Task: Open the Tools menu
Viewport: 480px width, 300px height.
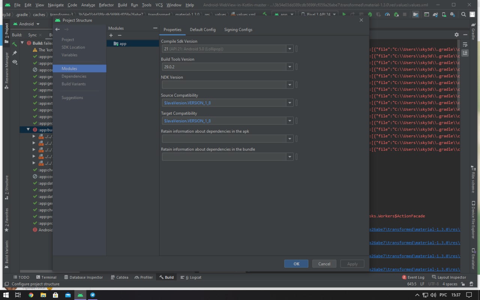Action: (147, 5)
